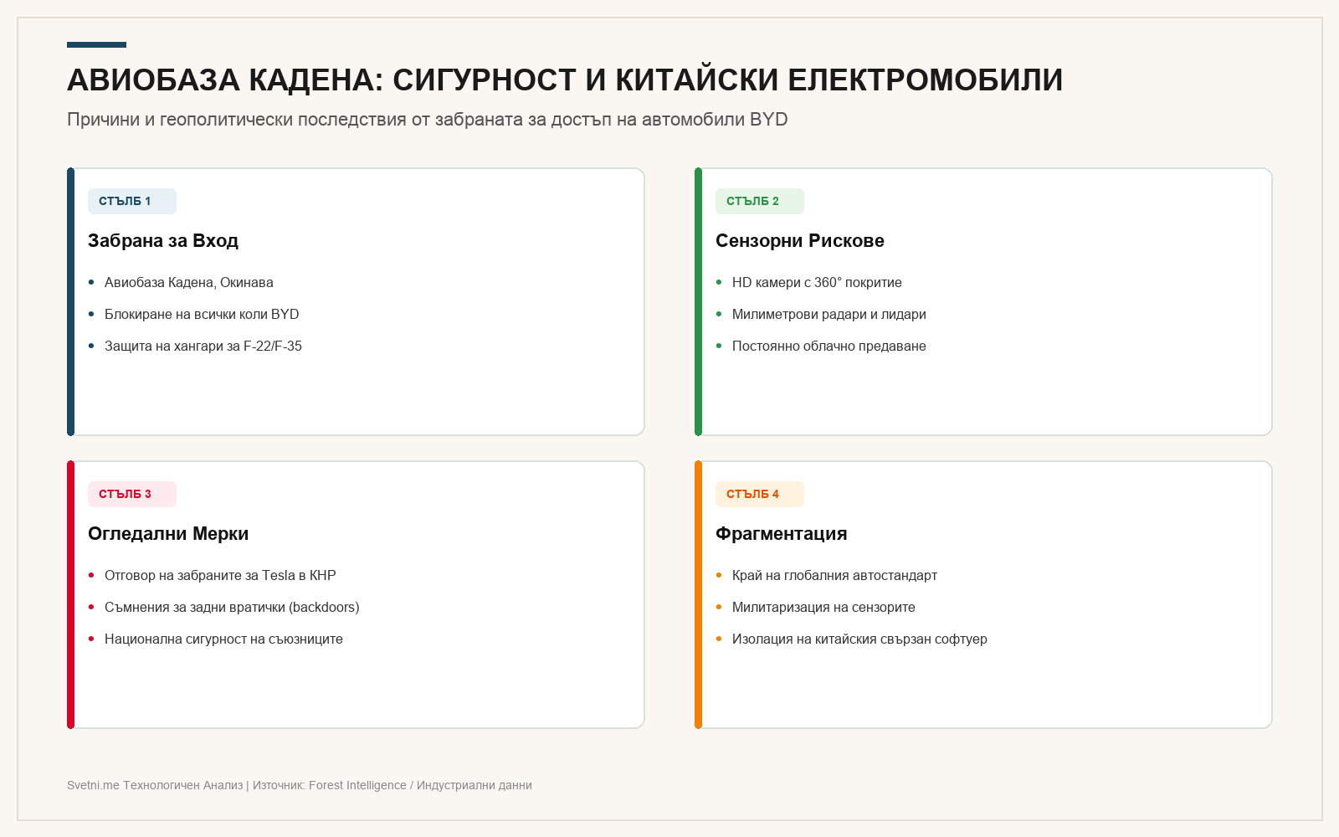This screenshot has height=837, width=1339.
Task: Click the 'СТЪЛБ 3' badge
Action: coord(132,494)
